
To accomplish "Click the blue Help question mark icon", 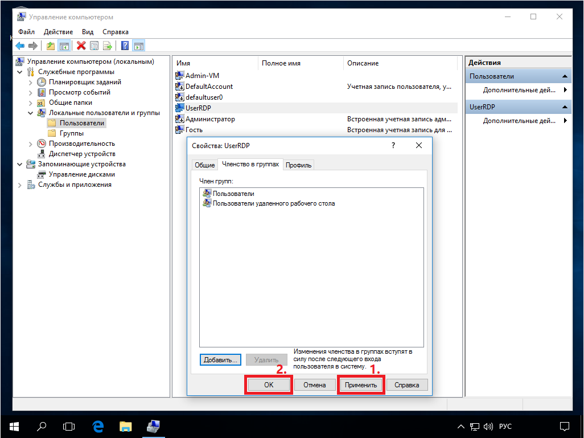I will point(125,46).
